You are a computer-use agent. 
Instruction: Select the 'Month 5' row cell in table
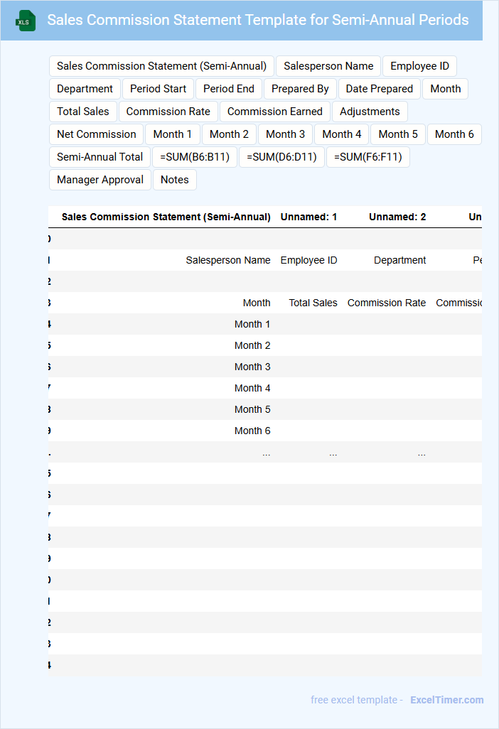pyautogui.click(x=252, y=409)
